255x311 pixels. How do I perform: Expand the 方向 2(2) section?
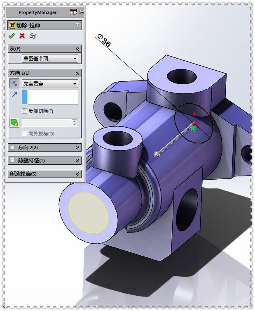coord(77,147)
